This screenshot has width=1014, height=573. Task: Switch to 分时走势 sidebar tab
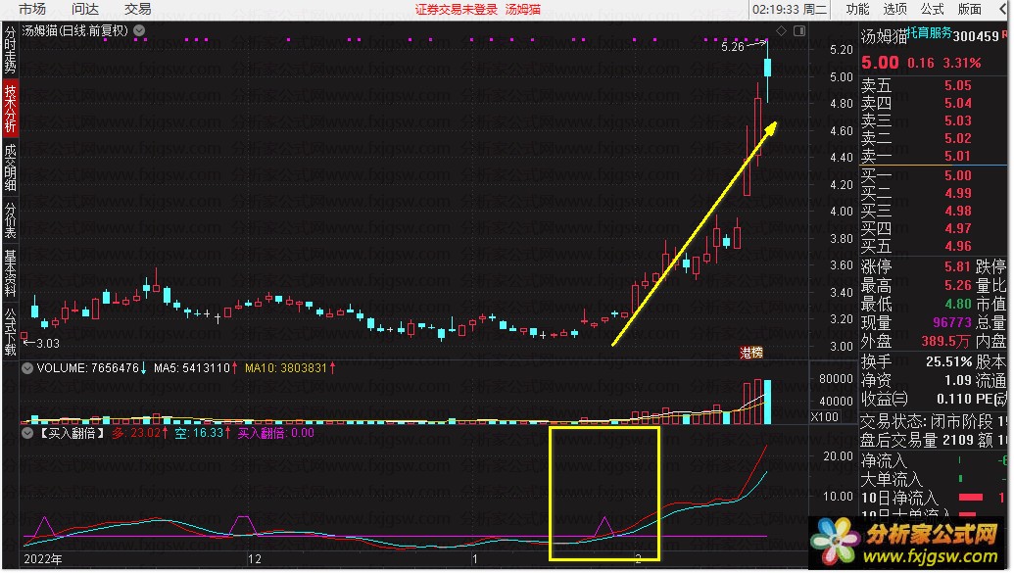pyautogui.click(x=10, y=51)
